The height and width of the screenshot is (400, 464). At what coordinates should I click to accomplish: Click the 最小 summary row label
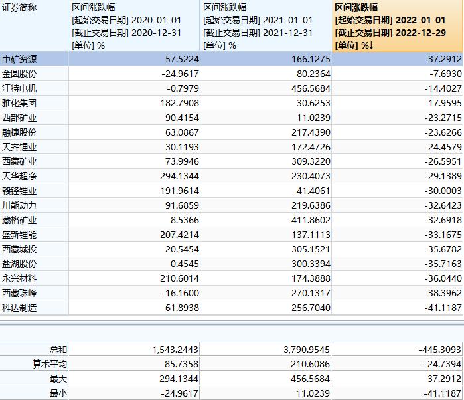(x=58, y=393)
